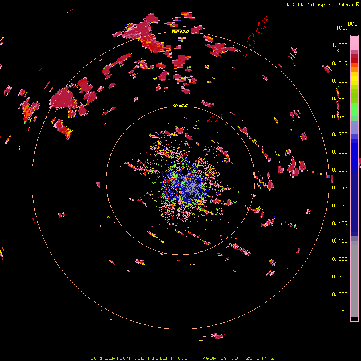Click the 1.000 scale value
This screenshot has width=361, height=361.
[340, 45]
